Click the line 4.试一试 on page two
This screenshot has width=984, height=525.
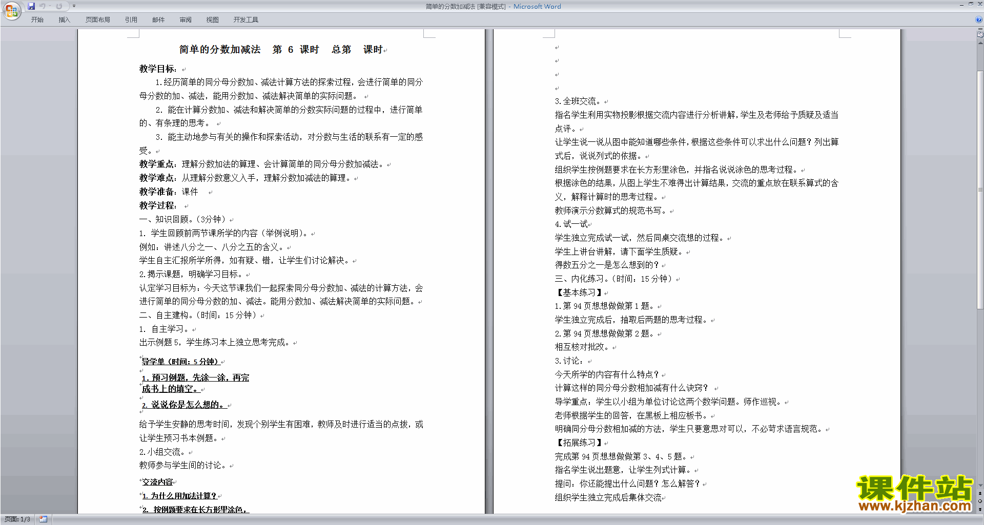[x=571, y=224]
